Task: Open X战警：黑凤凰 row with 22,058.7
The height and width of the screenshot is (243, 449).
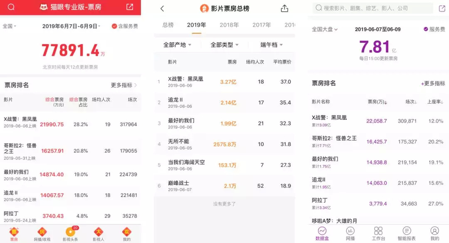Action: click(x=378, y=121)
